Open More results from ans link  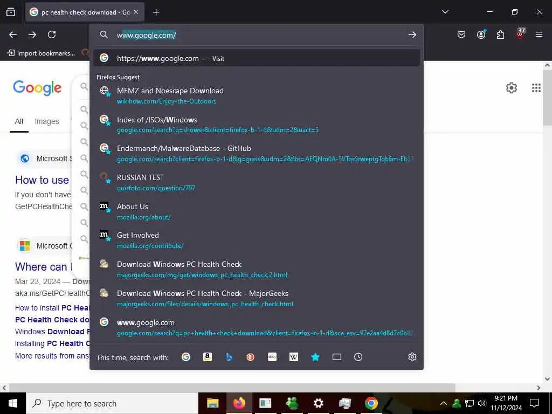(52, 356)
